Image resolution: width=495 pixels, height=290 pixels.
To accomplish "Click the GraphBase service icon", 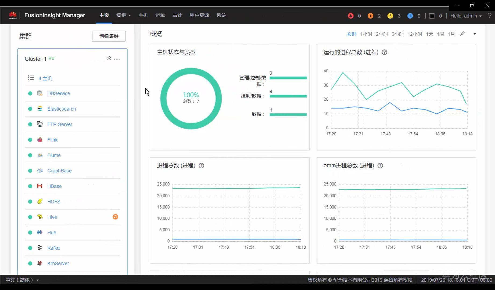I will click(40, 171).
